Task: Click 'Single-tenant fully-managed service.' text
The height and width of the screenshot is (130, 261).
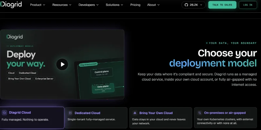Action: [x=91, y=119]
